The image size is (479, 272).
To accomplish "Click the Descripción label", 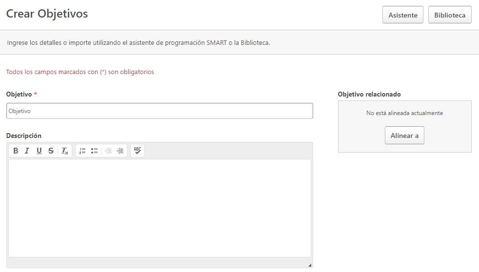I will [x=24, y=136].
